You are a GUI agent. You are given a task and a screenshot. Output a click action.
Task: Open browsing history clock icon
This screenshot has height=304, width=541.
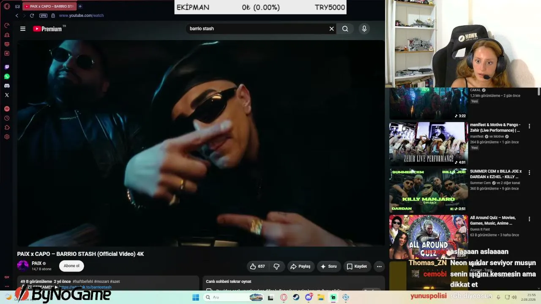7,118
